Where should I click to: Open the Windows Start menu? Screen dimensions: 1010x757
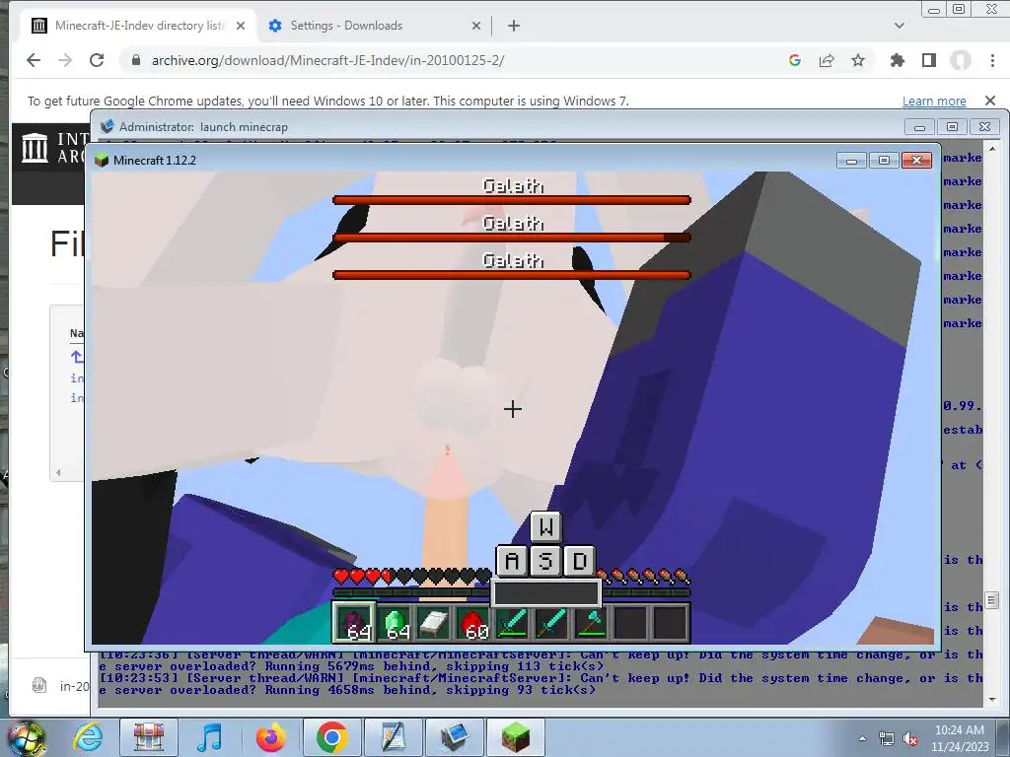(x=26, y=737)
